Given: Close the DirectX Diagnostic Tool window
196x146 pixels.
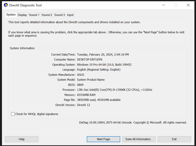Looking at the screenshot, I should point(188,5).
